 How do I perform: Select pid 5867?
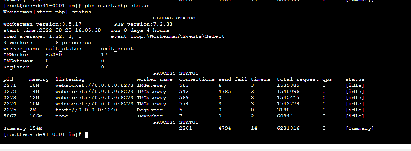10,116
